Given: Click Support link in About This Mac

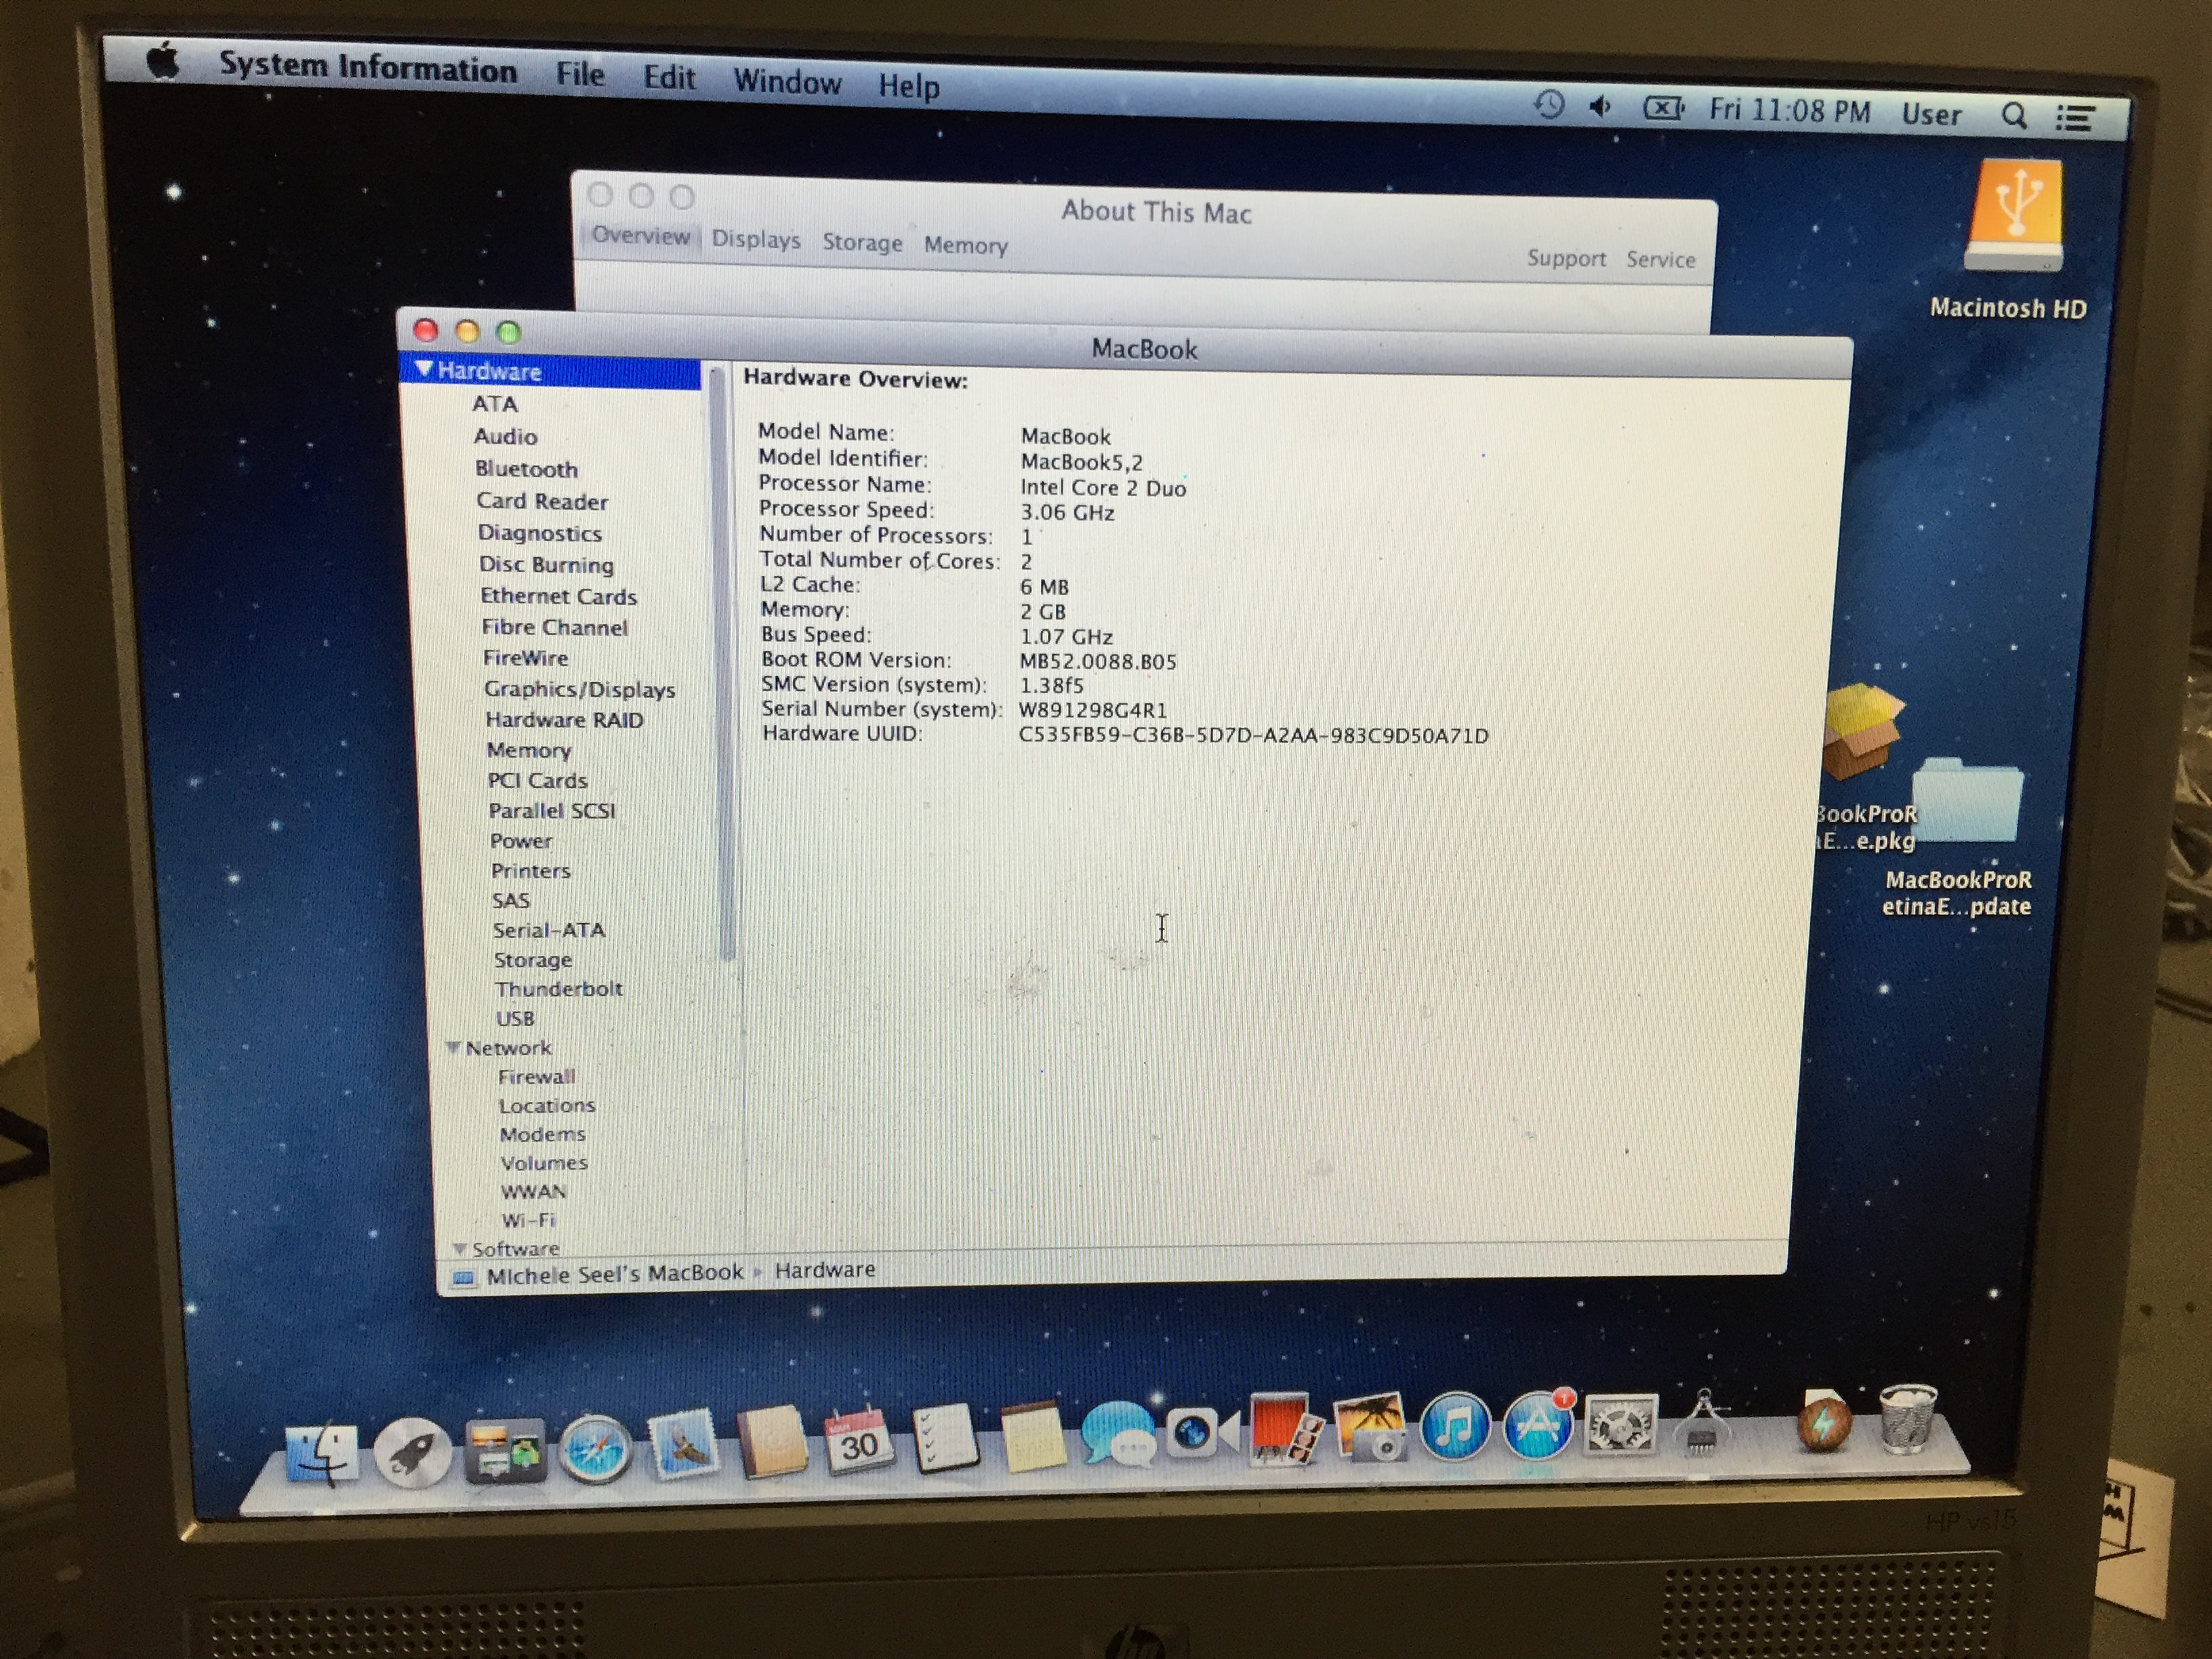Looking at the screenshot, I should click(x=1566, y=258).
